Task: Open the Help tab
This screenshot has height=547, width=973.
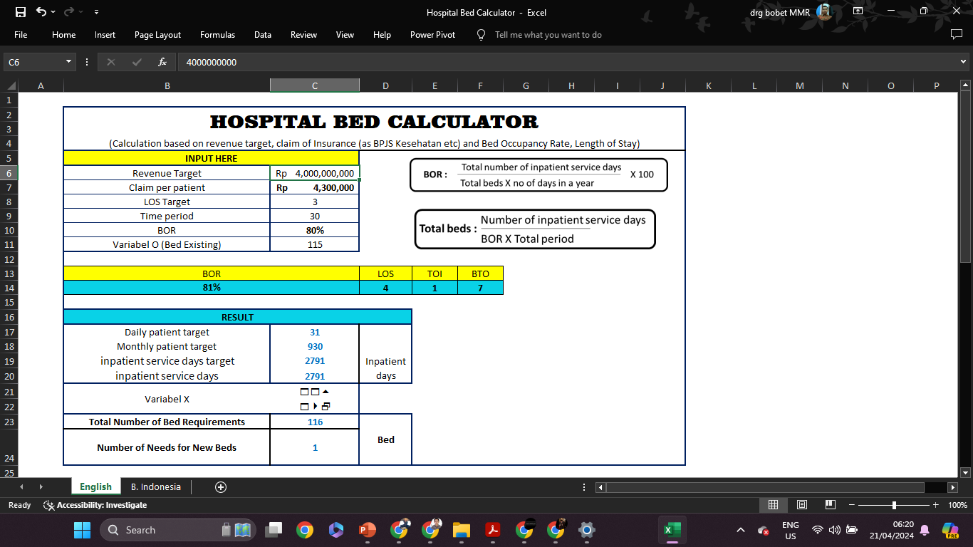Action: [382, 34]
